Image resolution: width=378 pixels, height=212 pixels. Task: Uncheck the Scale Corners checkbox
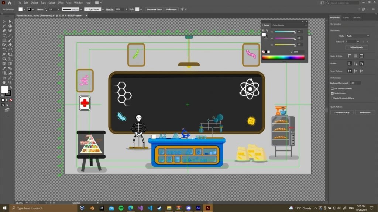[333, 93]
